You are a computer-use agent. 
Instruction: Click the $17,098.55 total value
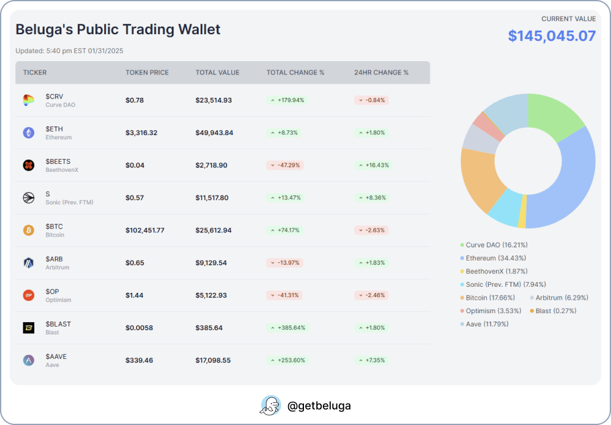point(213,360)
